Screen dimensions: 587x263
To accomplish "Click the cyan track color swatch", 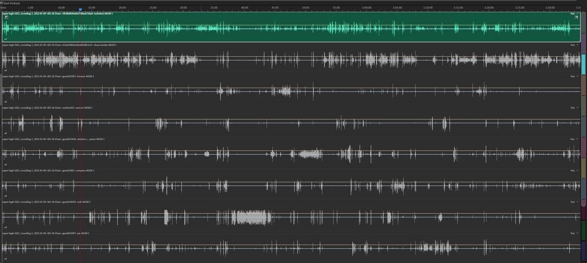I will pos(583,65).
